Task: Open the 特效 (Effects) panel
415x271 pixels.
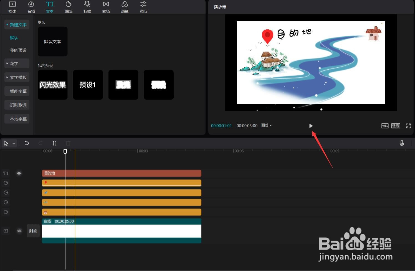Action: click(x=87, y=7)
